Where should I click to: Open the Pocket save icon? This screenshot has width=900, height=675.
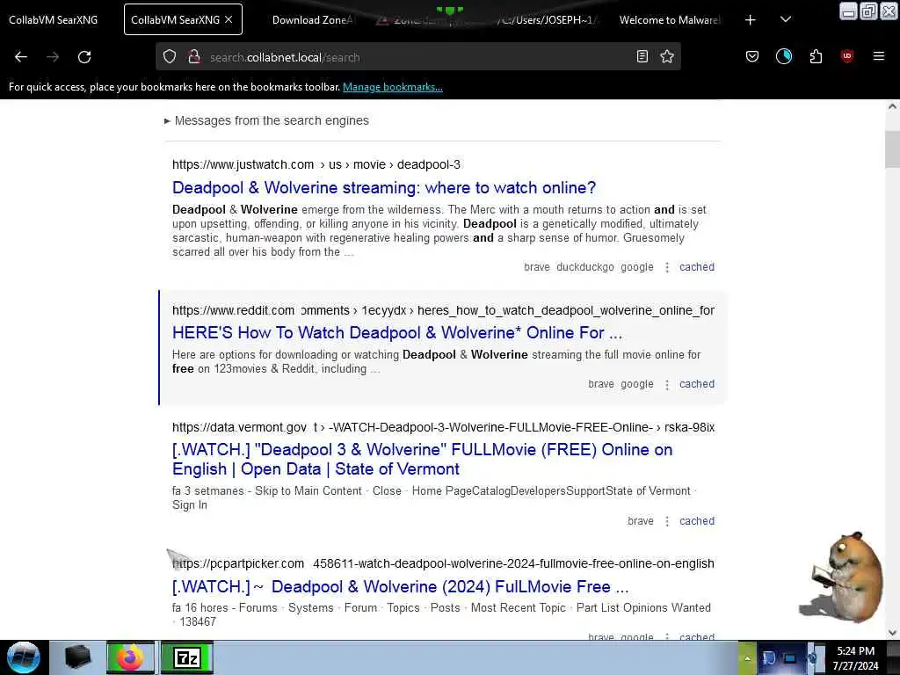click(x=752, y=56)
